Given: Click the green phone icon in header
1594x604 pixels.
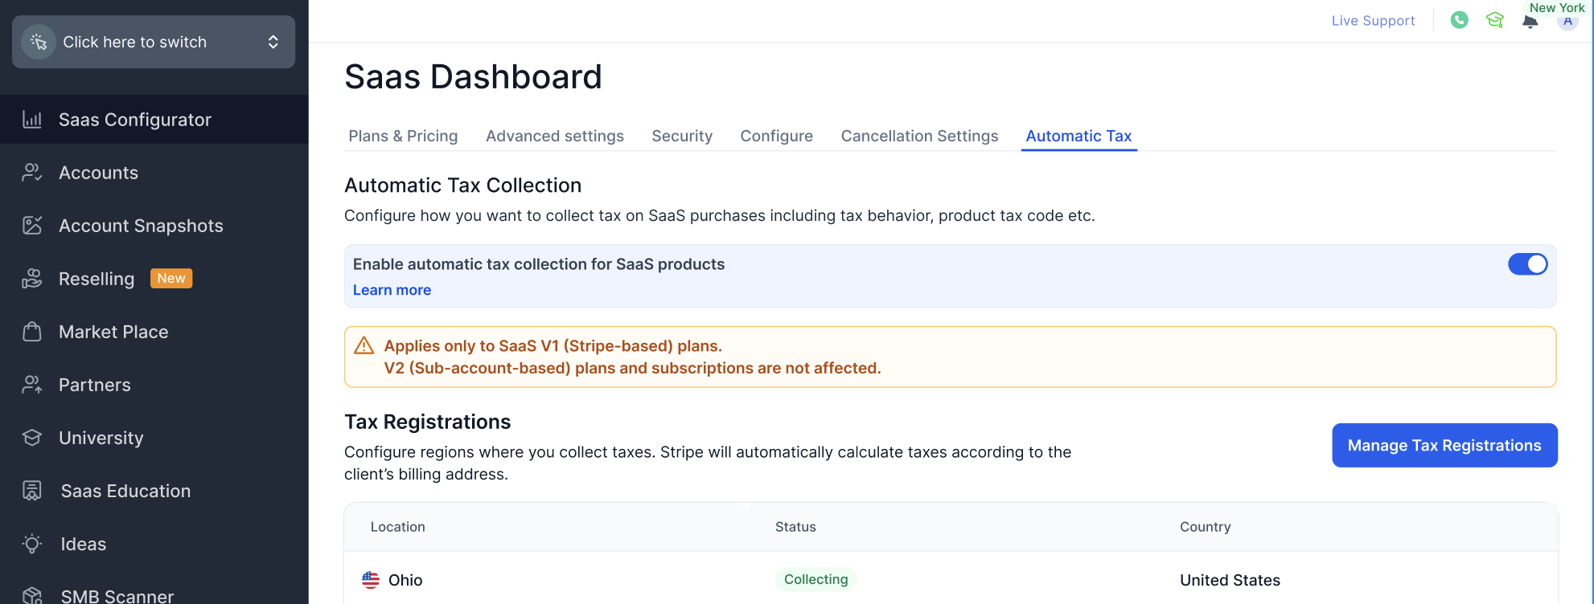Looking at the screenshot, I should pos(1459,20).
